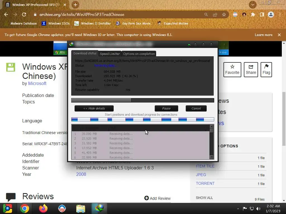
Task: Open File Explorer from the taskbar
Action: point(81,208)
